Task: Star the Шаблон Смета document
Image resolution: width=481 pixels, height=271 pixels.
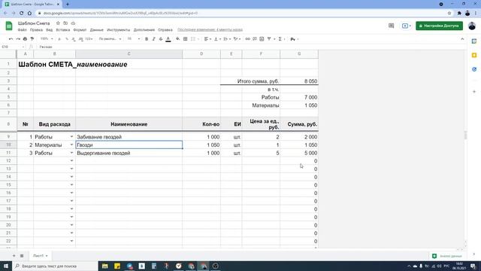Action: [58, 23]
